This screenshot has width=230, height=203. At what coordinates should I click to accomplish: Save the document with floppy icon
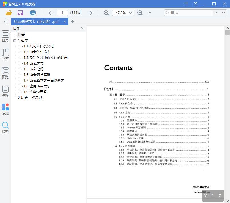coord(20,13)
